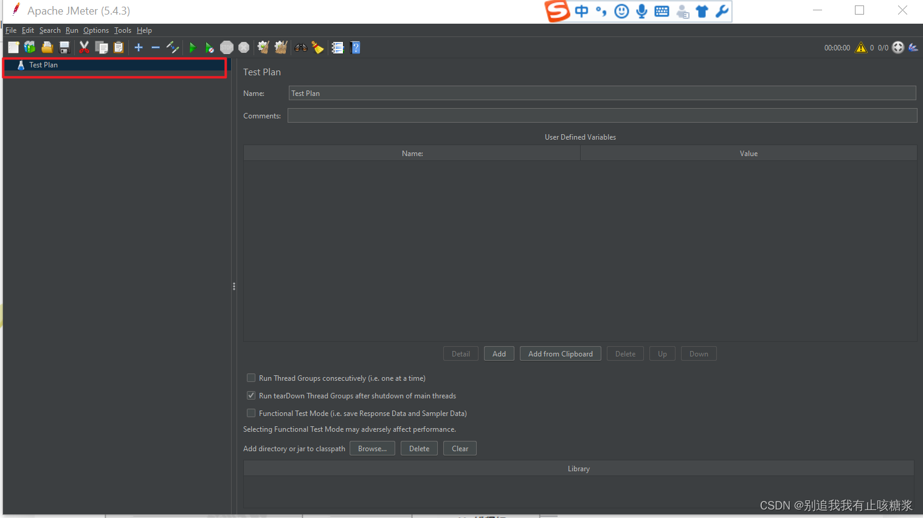Viewport: 923px width, 518px height.
Task: Click the Toggle enable/disable icon in toolbar
Action: pyautogui.click(x=173, y=47)
